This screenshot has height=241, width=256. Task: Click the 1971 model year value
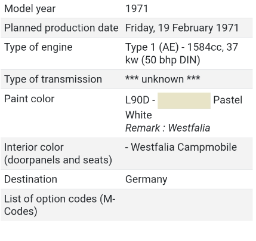(x=137, y=9)
